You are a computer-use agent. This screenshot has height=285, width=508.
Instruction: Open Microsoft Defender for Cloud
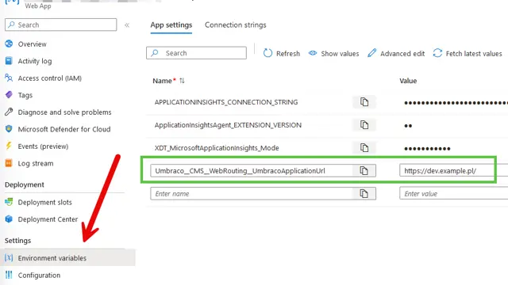tap(64, 129)
